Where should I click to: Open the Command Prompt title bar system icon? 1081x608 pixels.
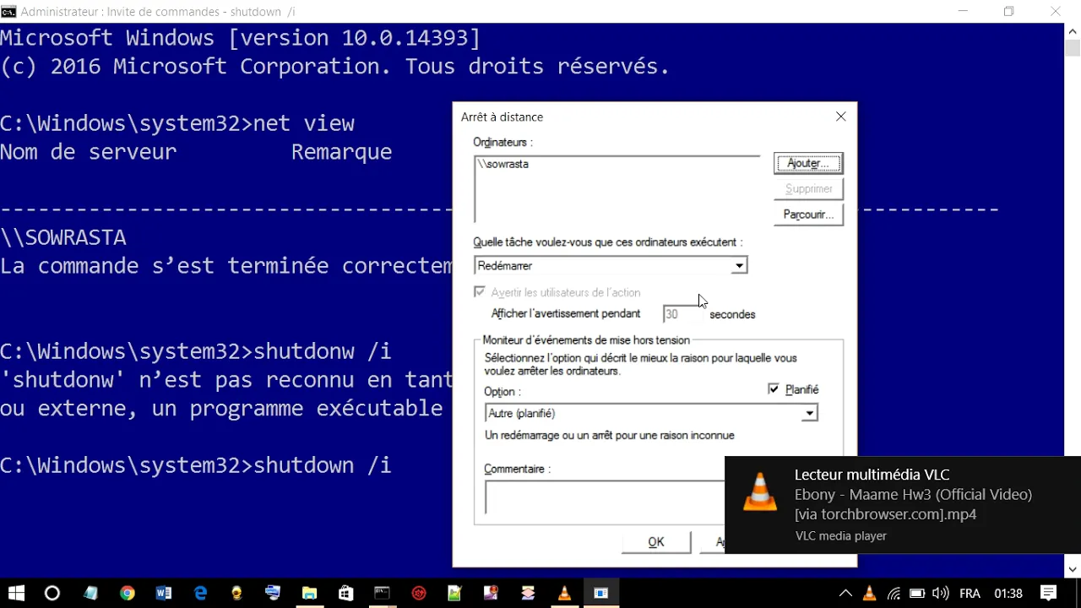tap(8, 12)
